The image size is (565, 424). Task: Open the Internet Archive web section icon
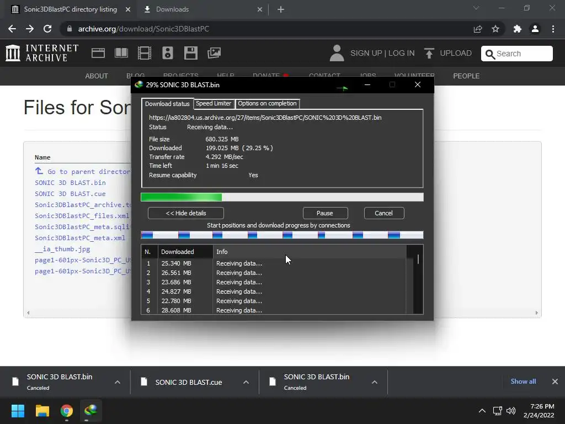pos(98,53)
